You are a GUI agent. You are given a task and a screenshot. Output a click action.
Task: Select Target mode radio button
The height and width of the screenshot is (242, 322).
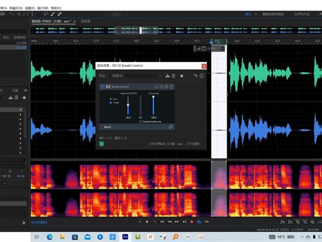[111, 102]
